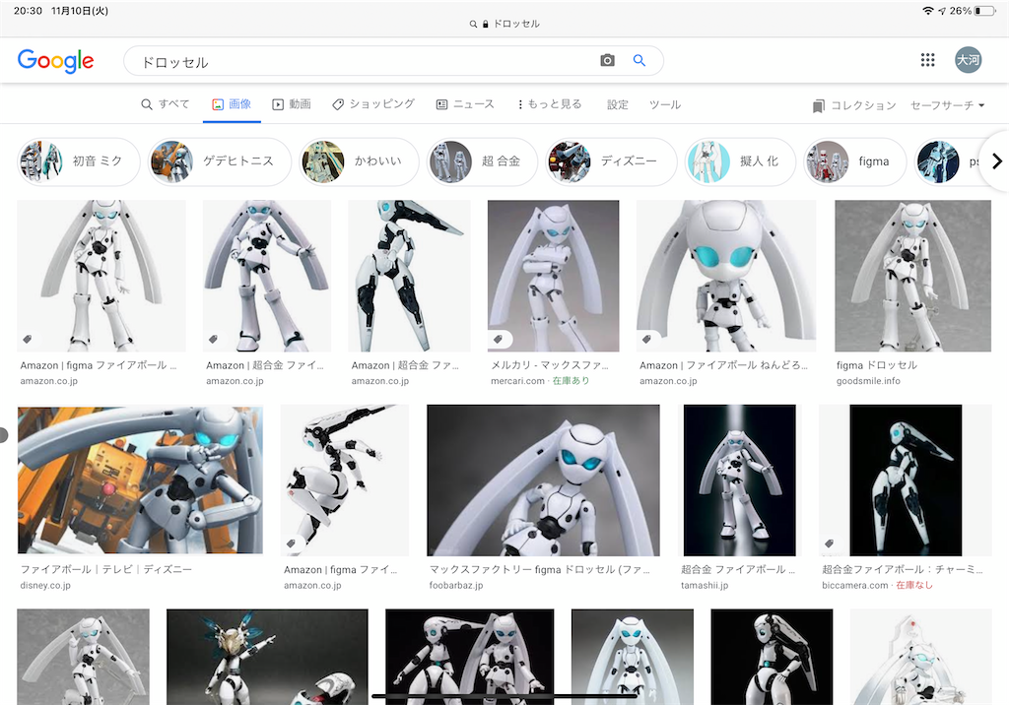Screen dimensions: 1009x705
Task: Tap the battery indicator in status bar
Action: coord(985,11)
